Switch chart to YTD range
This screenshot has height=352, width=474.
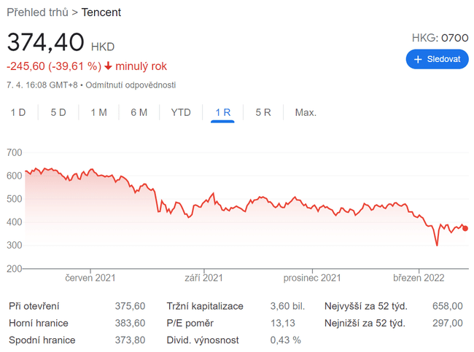pyautogui.click(x=181, y=112)
